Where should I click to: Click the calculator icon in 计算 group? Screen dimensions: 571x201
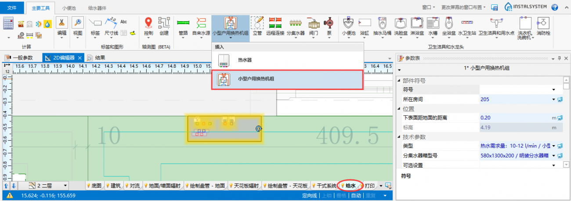coord(9,22)
